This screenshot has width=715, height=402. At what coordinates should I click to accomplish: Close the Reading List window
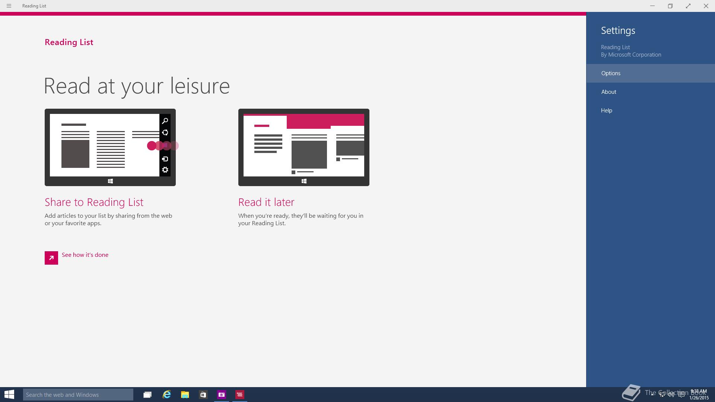point(706,6)
